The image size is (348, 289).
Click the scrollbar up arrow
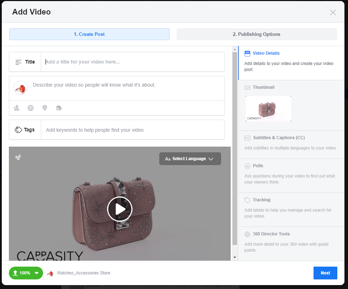(x=235, y=49)
